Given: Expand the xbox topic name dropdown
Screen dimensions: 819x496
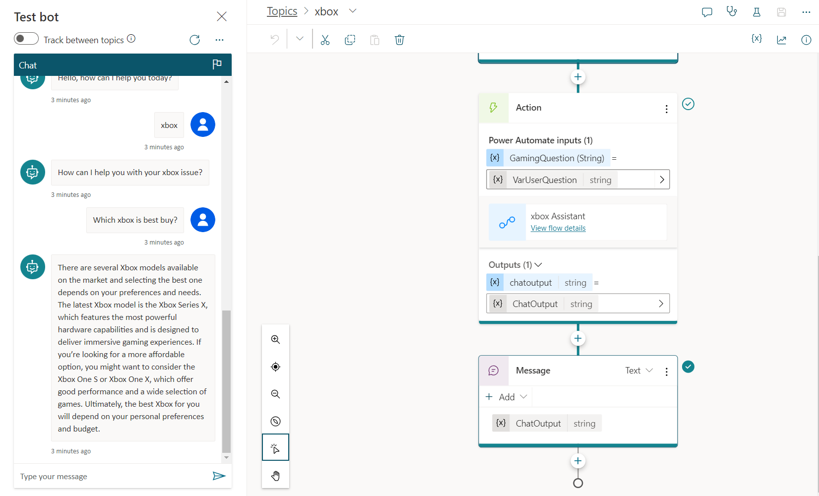Looking at the screenshot, I should [x=353, y=11].
